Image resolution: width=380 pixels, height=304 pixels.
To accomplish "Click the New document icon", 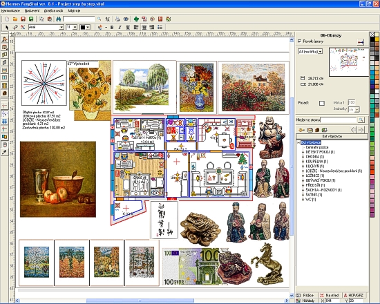I will [x=7, y=19].
